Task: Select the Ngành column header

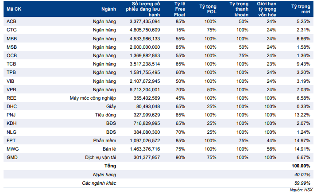Action: [x=109, y=9]
